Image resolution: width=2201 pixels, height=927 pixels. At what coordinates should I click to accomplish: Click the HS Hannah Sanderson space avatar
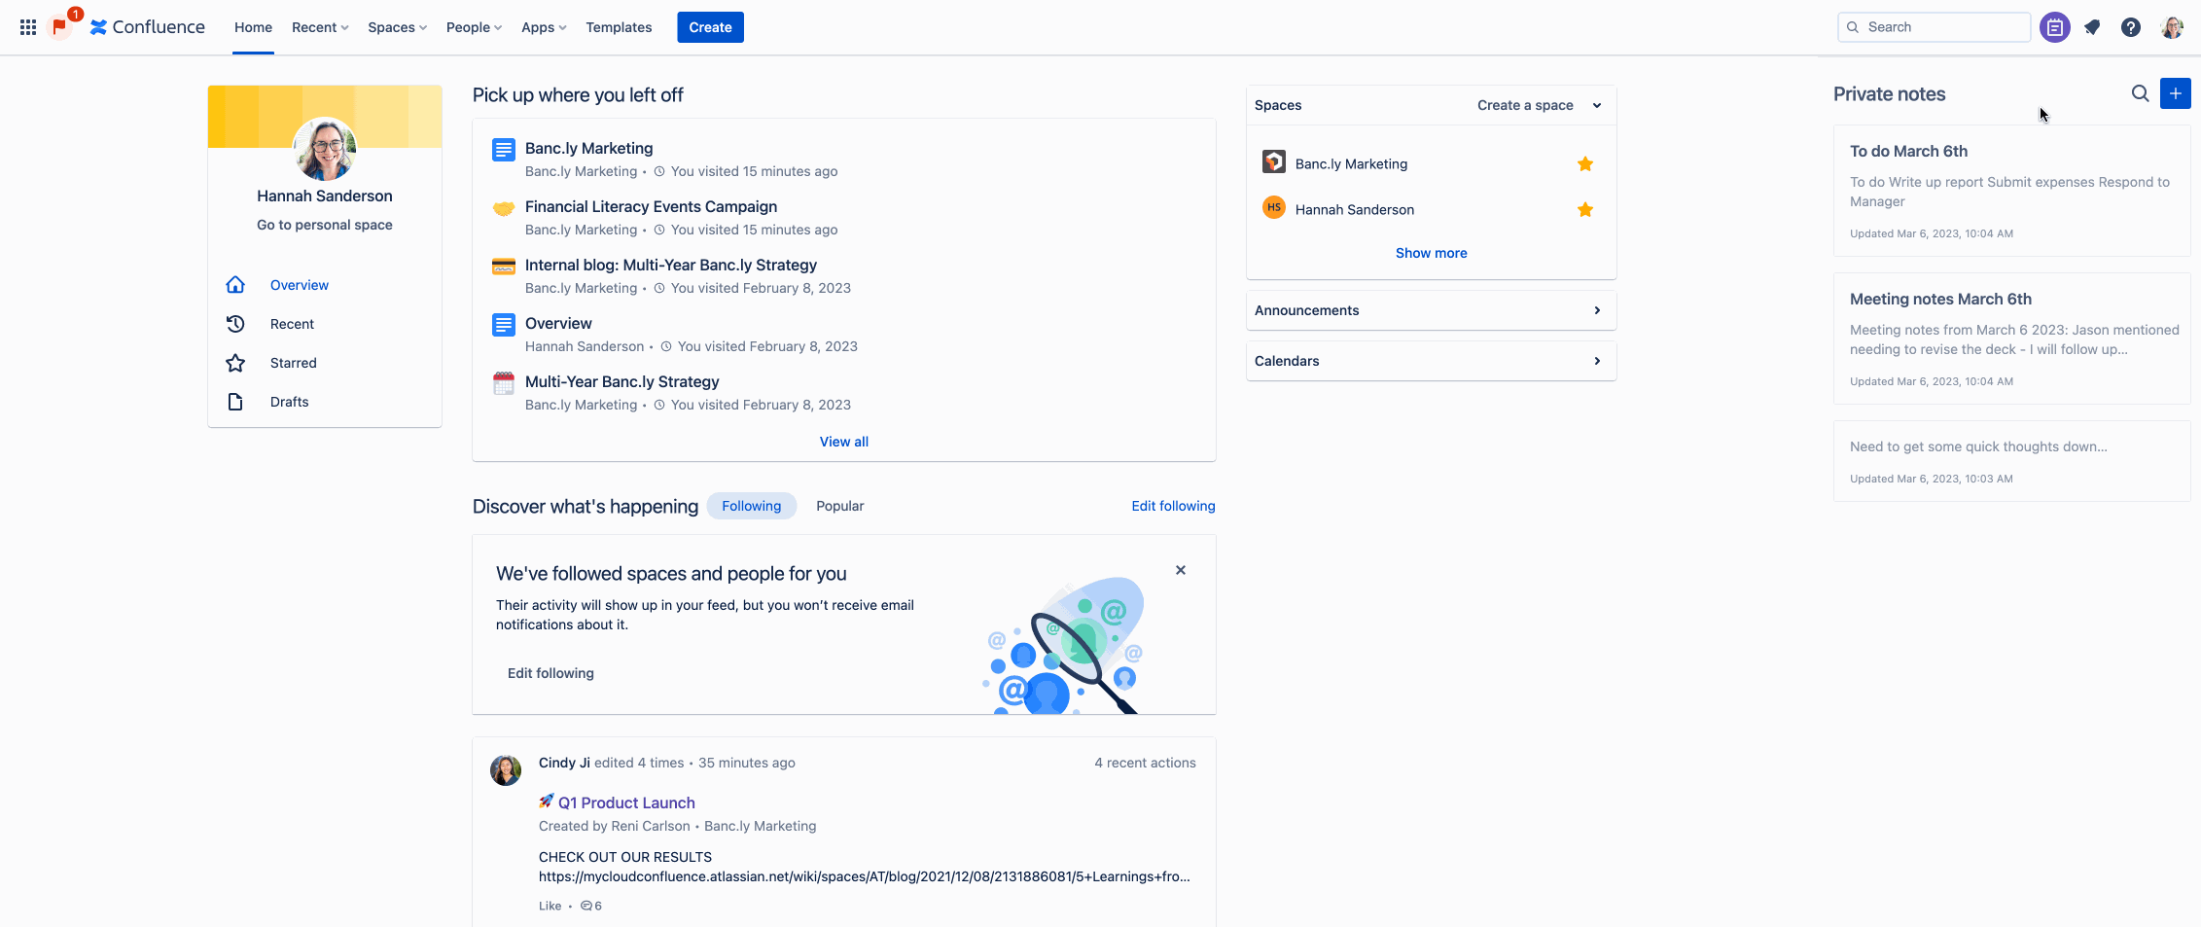pos(1274,207)
